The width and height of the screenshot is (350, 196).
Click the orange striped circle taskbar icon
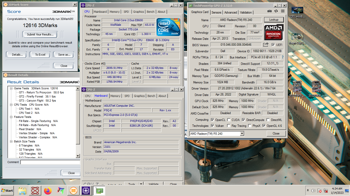[x=73, y=191]
